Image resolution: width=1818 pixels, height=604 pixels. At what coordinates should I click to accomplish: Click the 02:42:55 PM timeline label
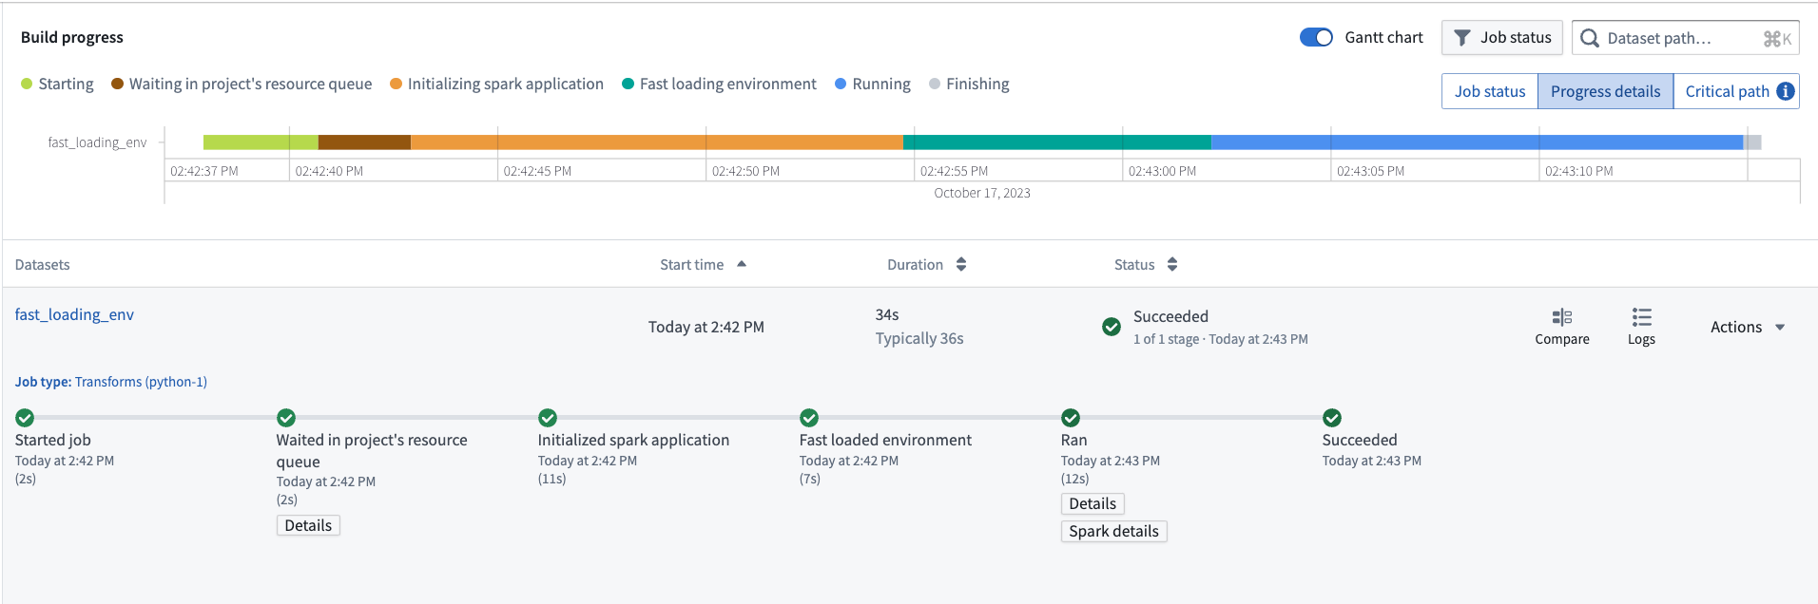(954, 171)
